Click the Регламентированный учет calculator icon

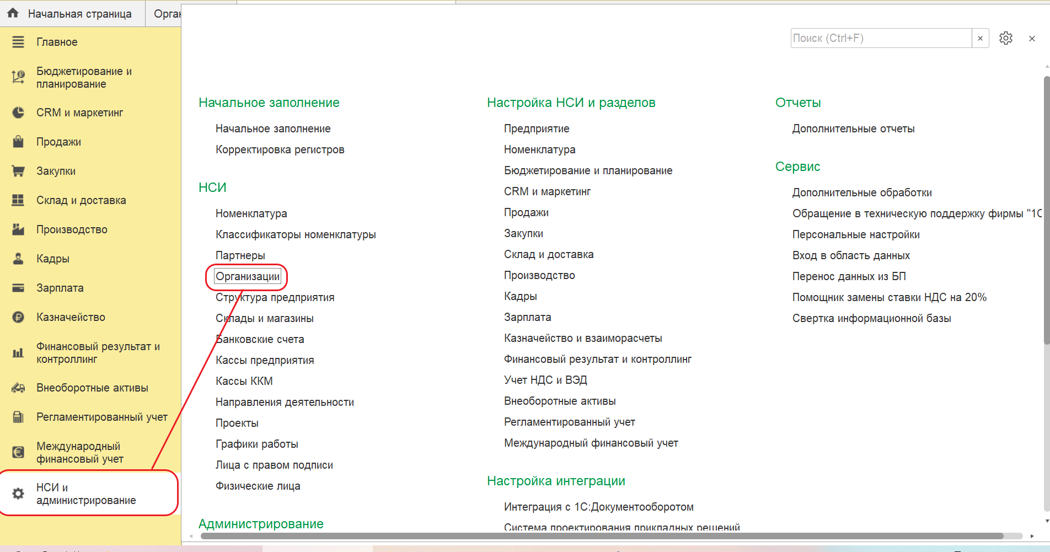pos(18,417)
